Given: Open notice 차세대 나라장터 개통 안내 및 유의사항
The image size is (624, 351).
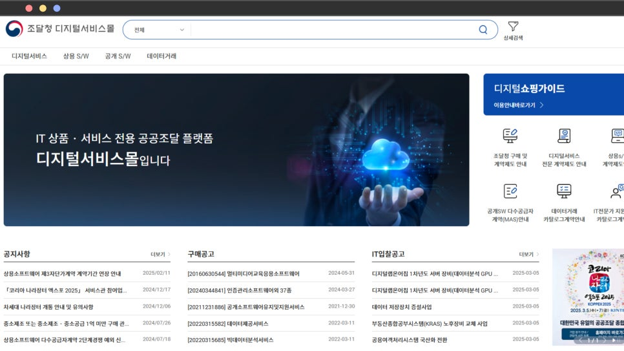Looking at the screenshot, I should point(48,307).
